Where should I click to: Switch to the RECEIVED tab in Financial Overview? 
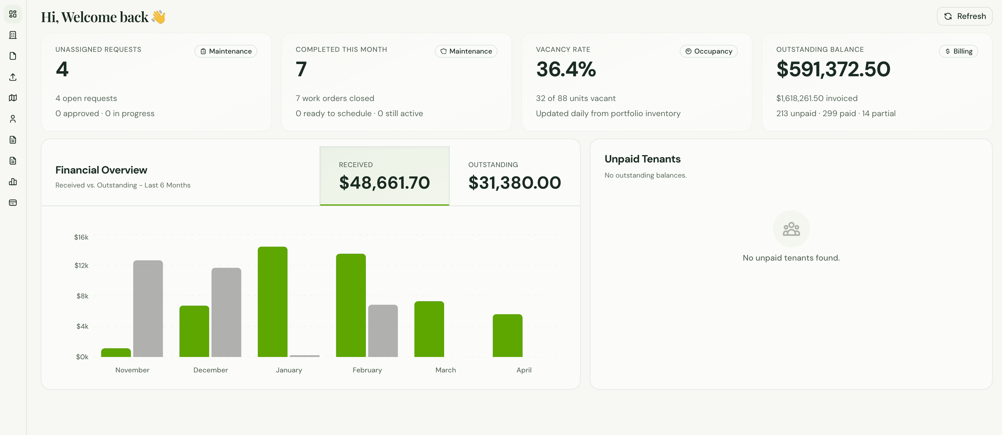coord(384,175)
